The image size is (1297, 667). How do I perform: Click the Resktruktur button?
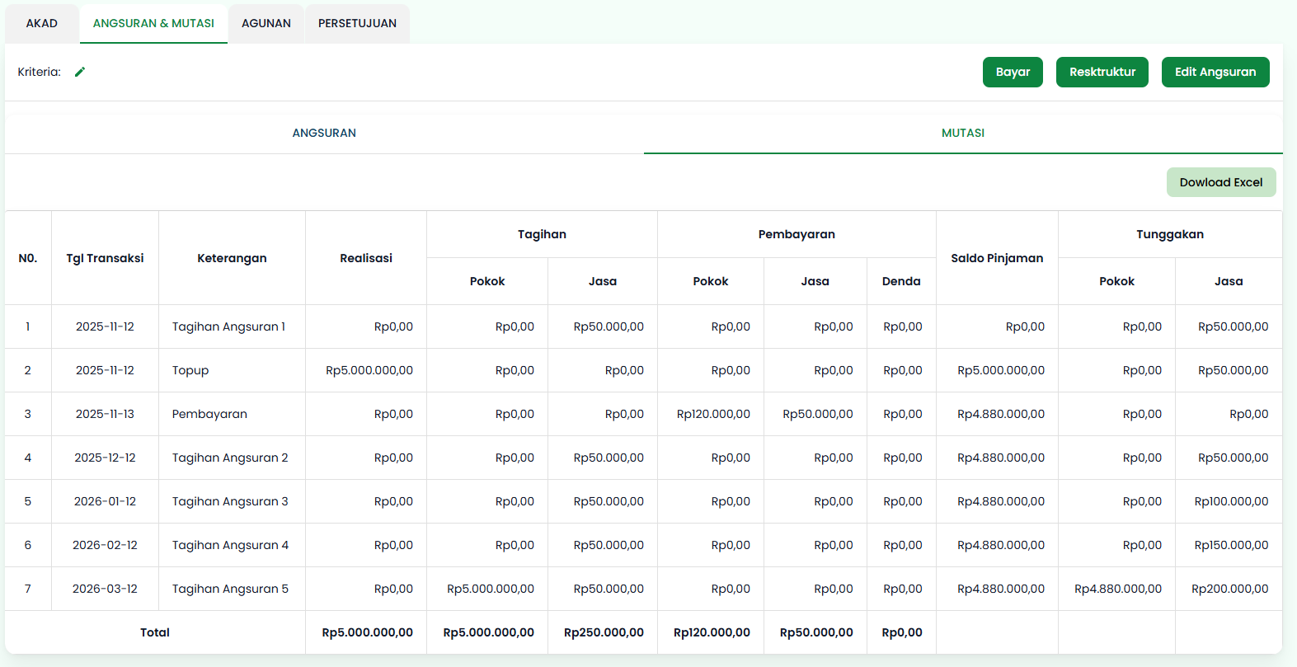(x=1102, y=72)
